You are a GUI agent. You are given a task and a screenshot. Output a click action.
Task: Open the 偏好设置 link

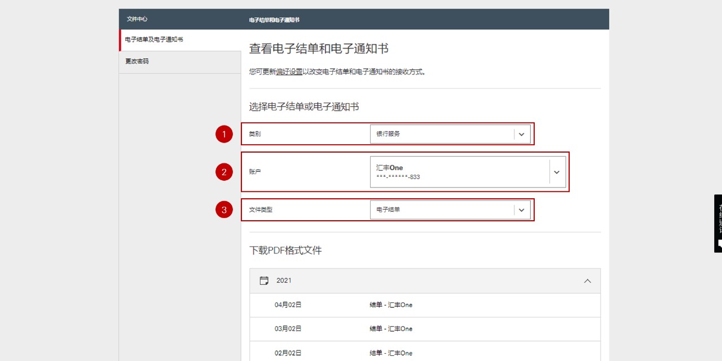[289, 72]
